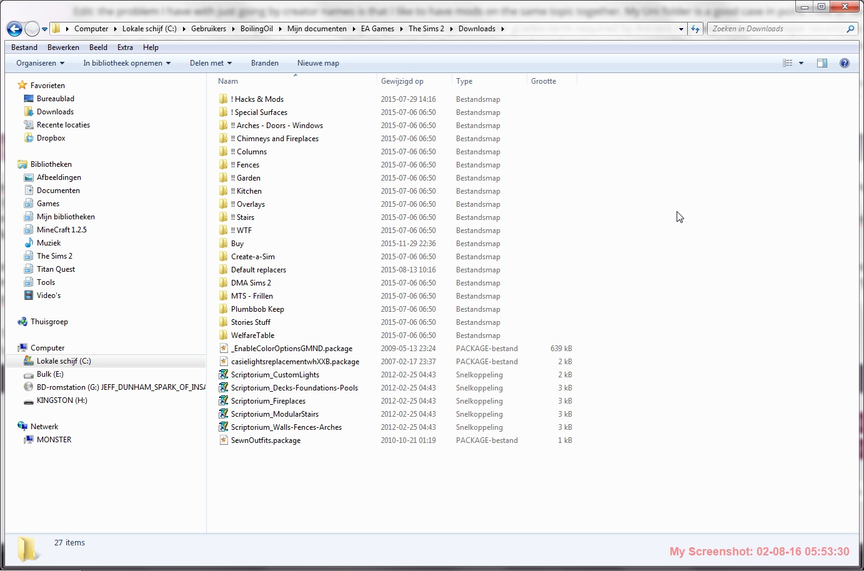The image size is (864, 571).
Task: Click the refresh button beside address bar
Action: point(695,29)
